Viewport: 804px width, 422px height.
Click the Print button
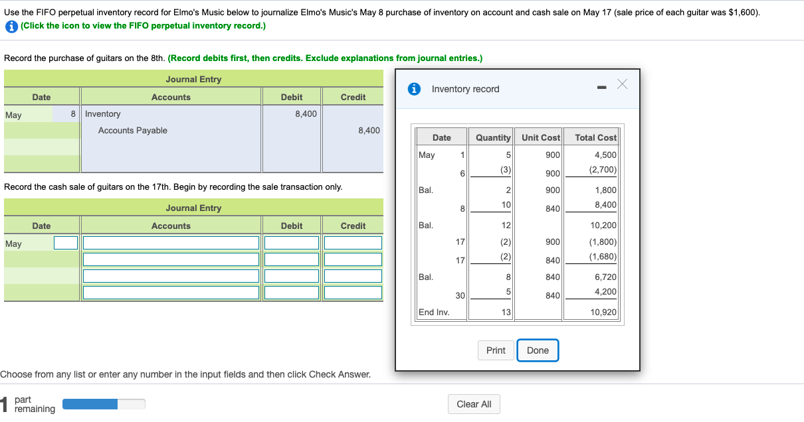click(495, 350)
